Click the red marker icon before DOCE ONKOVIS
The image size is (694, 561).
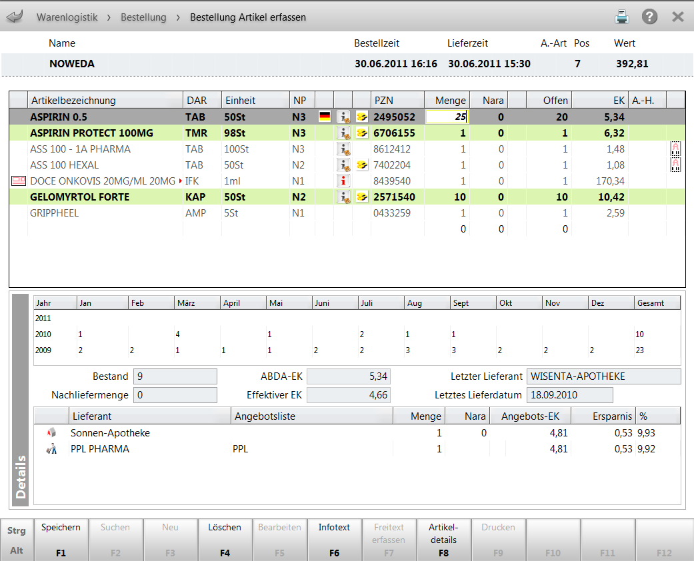pos(18,181)
